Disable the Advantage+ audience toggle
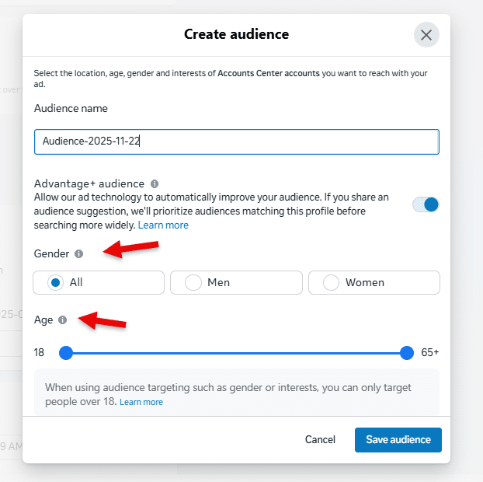The width and height of the screenshot is (483, 482). tap(426, 204)
